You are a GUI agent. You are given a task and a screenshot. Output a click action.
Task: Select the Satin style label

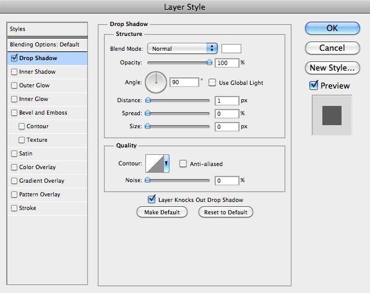coord(26,154)
